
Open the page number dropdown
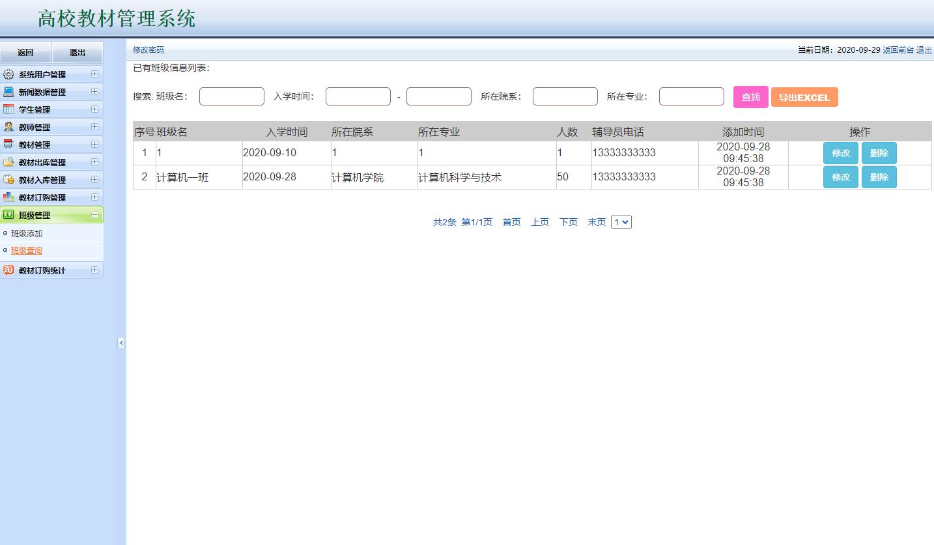pyautogui.click(x=621, y=221)
